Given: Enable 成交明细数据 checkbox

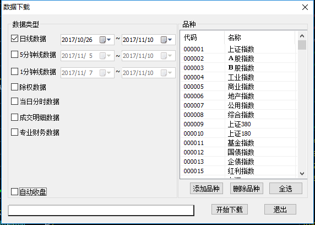Looking at the screenshot, I should pyautogui.click(x=14, y=117).
